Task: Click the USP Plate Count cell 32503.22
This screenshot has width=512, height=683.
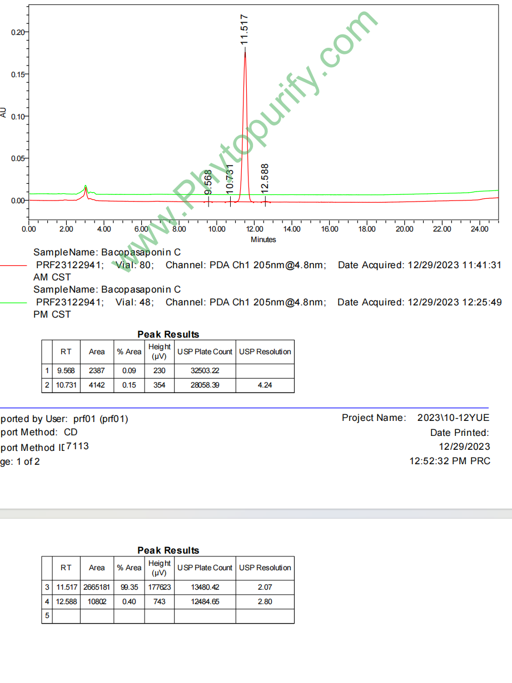Action: point(205,371)
